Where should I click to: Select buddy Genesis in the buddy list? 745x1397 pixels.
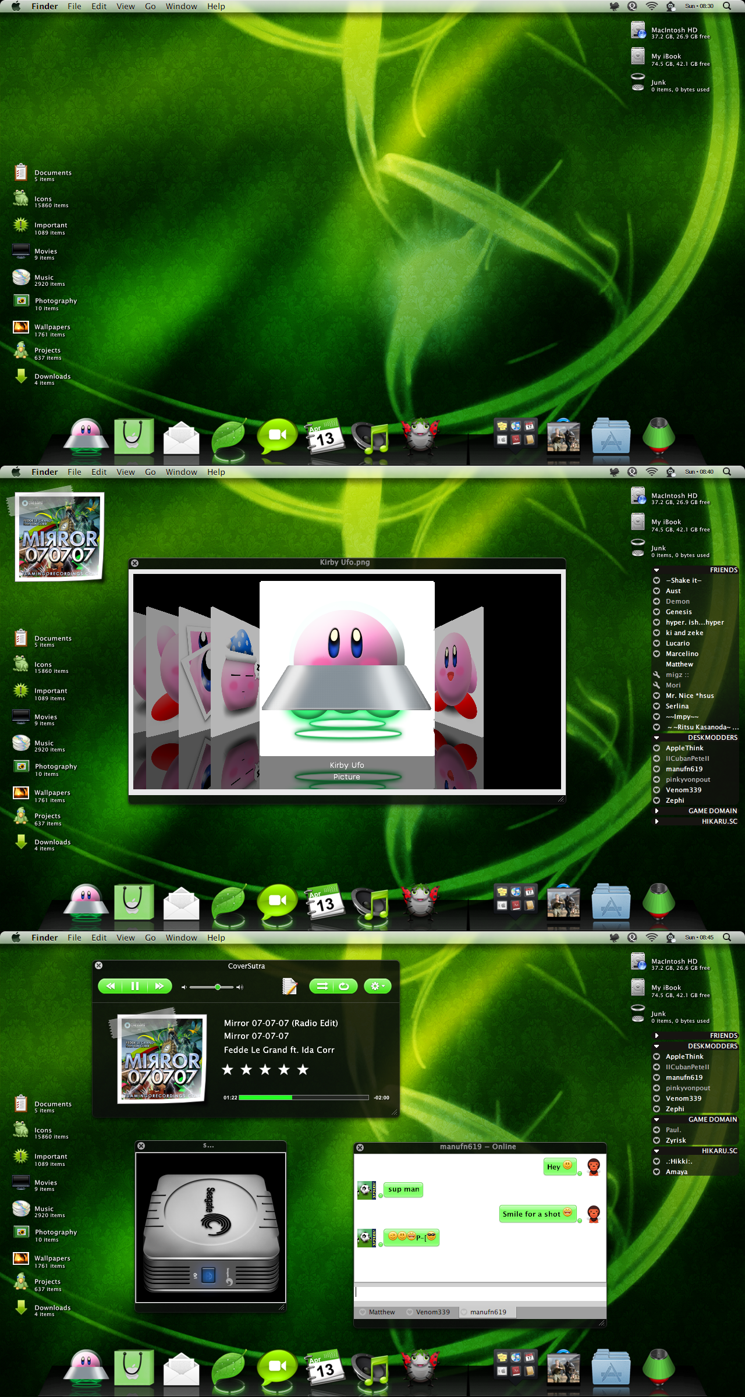679,612
